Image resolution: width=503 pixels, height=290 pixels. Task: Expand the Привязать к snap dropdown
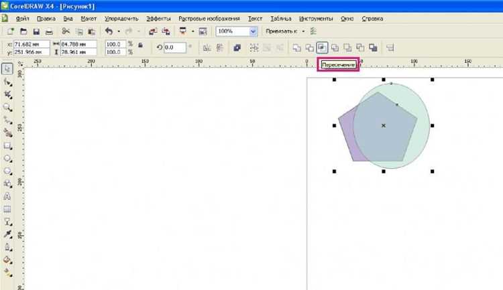[x=303, y=31]
